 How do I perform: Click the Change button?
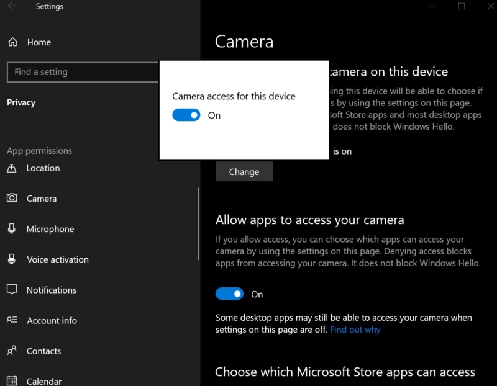pyautogui.click(x=244, y=171)
